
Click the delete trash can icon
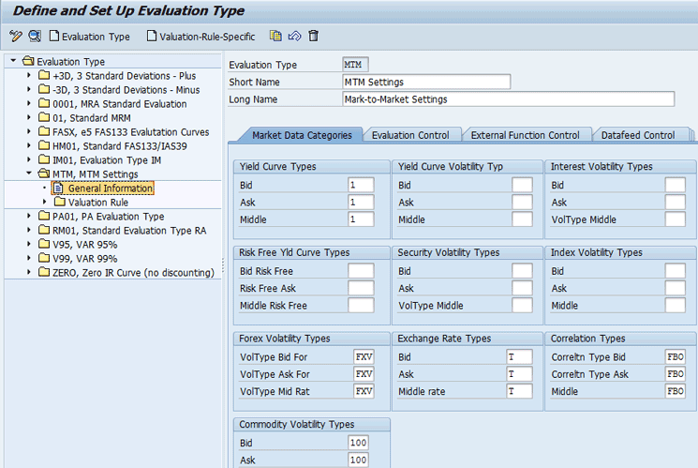(x=313, y=37)
